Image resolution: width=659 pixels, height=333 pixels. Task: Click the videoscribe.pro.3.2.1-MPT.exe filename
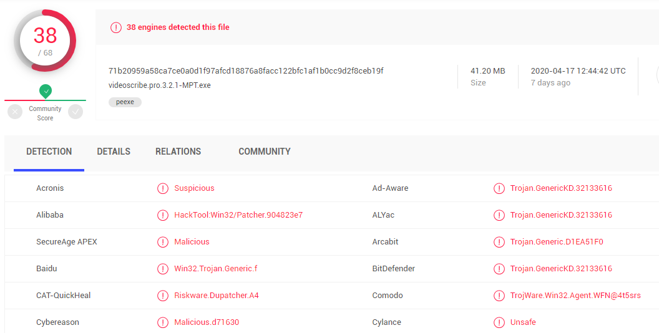tap(160, 85)
